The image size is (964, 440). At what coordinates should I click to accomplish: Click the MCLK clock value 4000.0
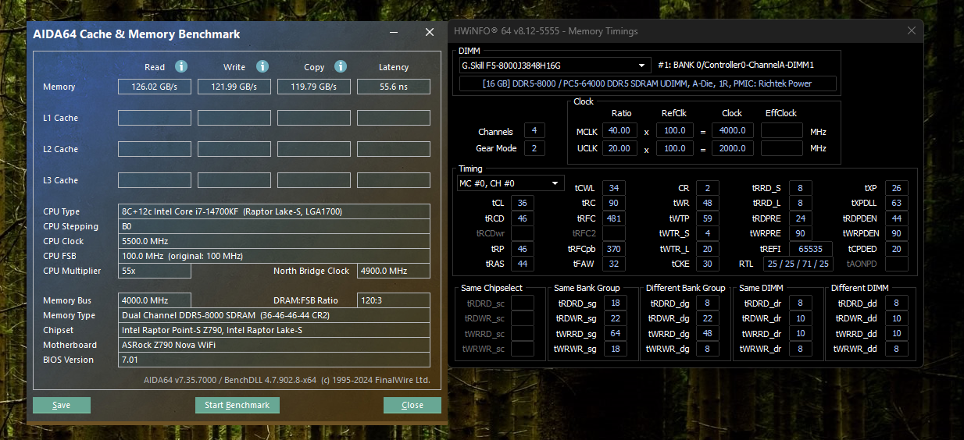732,131
